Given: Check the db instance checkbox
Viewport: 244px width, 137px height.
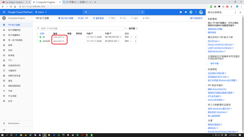Looking at the screenshot, I should point(37,37).
